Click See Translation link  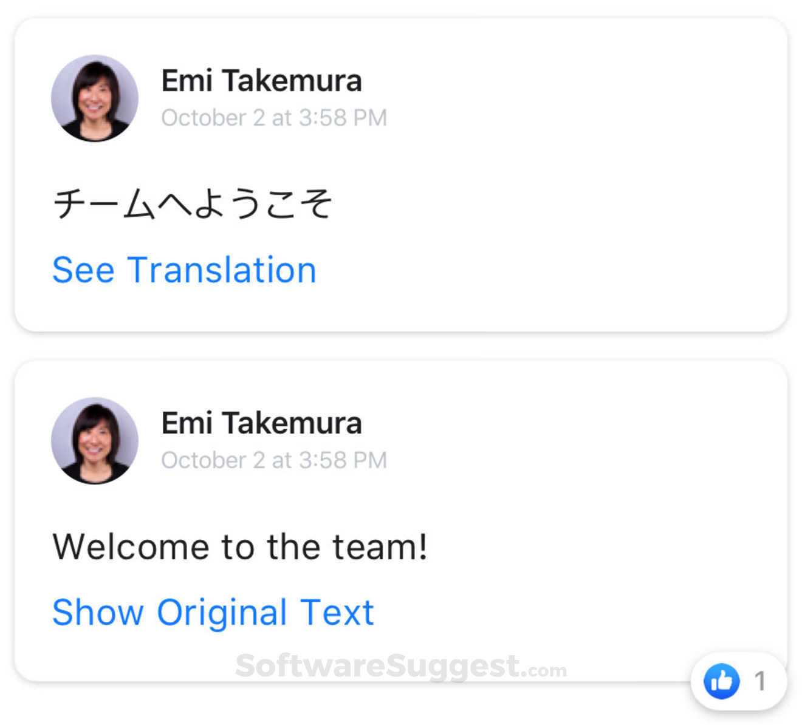(184, 270)
